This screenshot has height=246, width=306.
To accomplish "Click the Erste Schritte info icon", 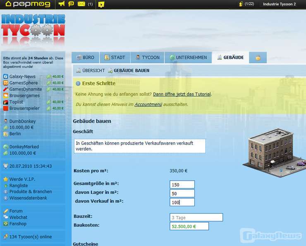I will coord(78,84).
